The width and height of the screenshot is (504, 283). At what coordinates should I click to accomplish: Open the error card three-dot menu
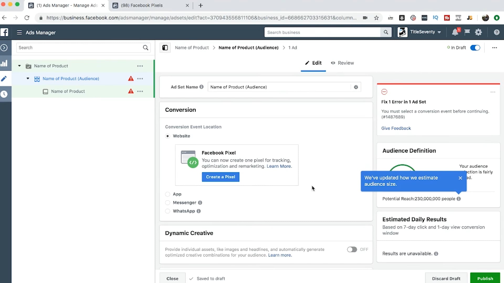pos(493,92)
